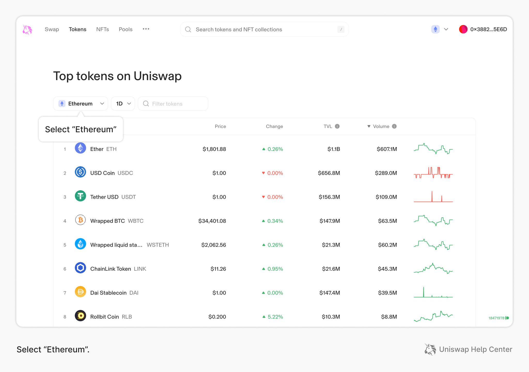
Task: Click the Ether price $1,801.88
Action: point(214,149)
